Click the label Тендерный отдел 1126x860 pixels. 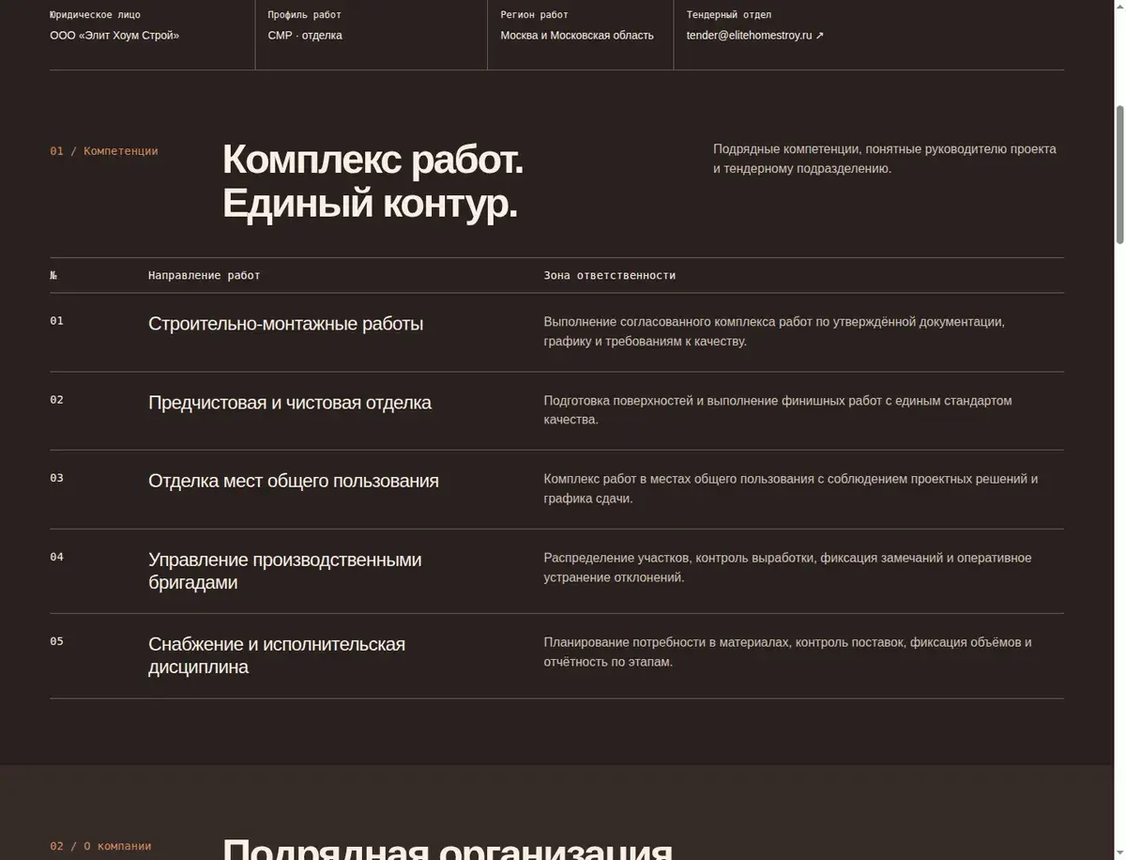(x=729, y=15)
